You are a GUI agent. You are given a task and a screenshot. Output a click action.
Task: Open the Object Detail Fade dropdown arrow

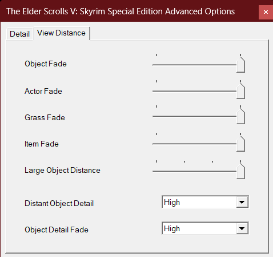point(242,228)
